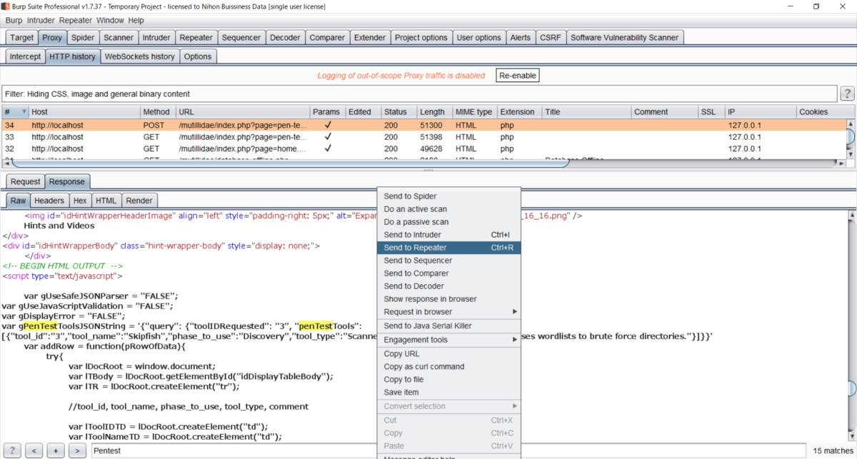Image resolution: width=857 pixels, height=459 pixels.
Task: Select Copy to file menu entry
Action: click(x=449, y=380)
